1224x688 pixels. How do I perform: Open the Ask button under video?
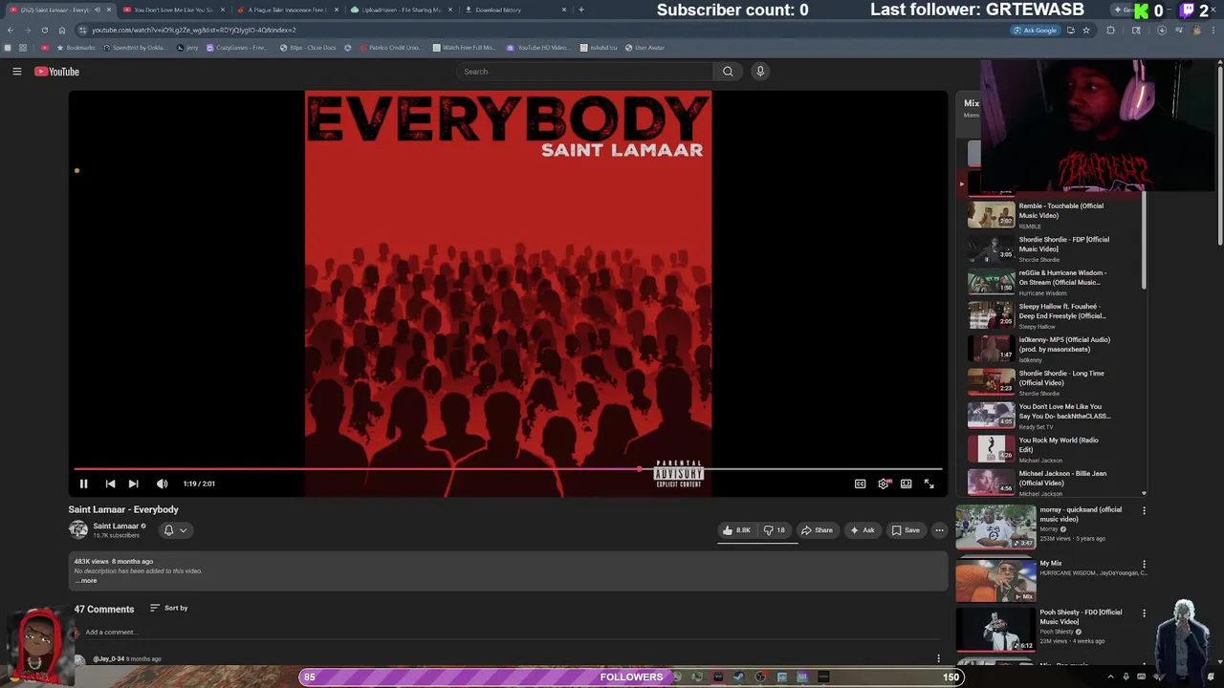[863, 530]
